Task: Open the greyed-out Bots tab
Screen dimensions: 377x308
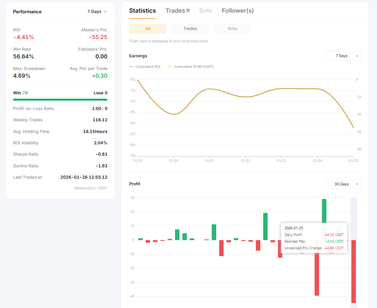Action: click(206, 11)
